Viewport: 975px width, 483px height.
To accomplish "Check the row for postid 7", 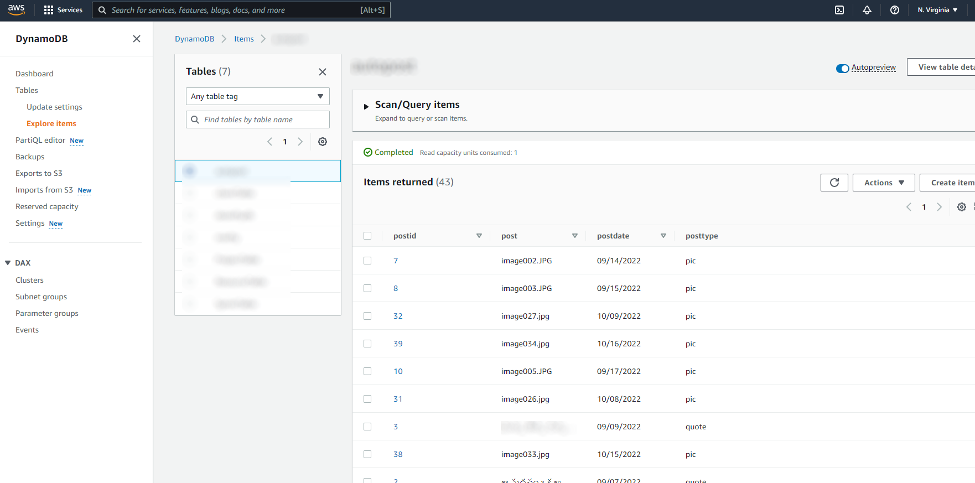I will click(367, 261).
